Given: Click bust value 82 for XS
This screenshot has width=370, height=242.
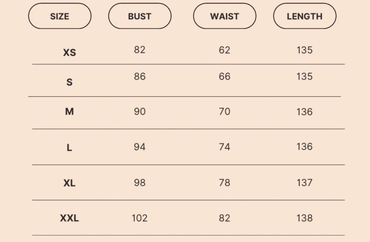Looking at the screenshot, I should [x=139, y=50].
